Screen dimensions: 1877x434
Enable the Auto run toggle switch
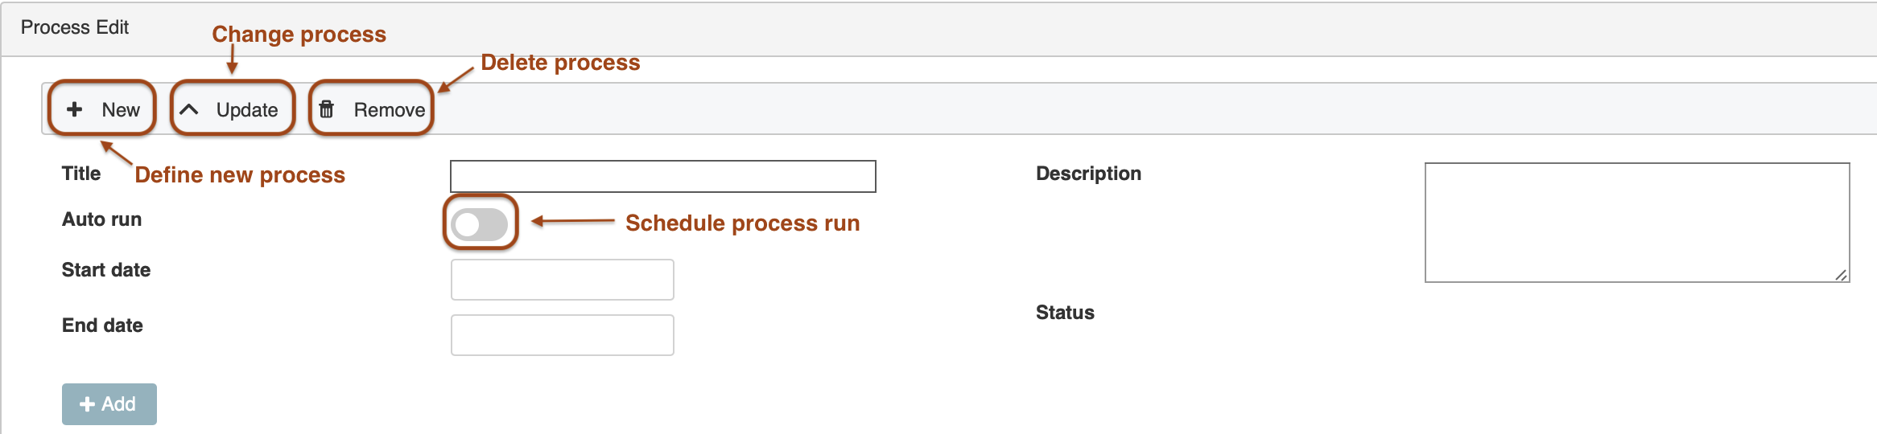click(x=480, y=224)
